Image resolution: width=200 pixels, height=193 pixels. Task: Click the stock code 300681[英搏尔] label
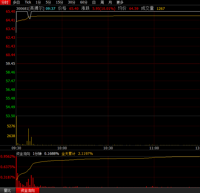point(30,9)
